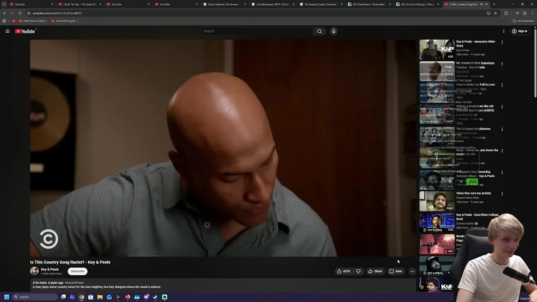This screenshot has height=302, width=537.
Task: Open Discord from the taskbar
Action: 146,297
